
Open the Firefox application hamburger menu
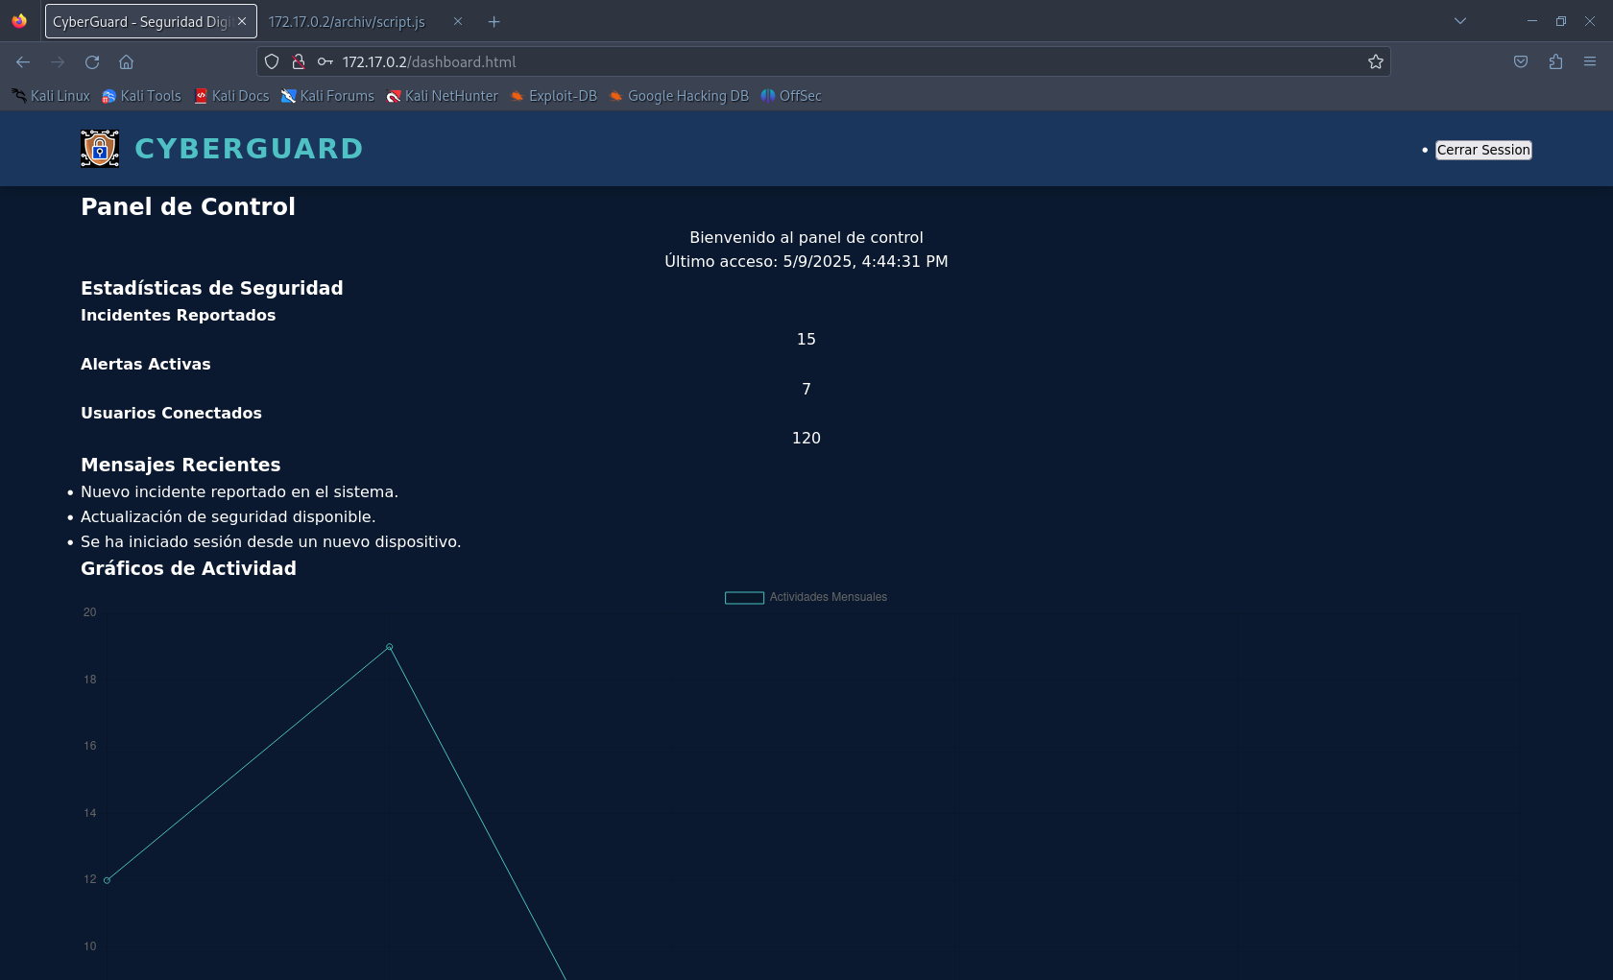coord(1590,61)
